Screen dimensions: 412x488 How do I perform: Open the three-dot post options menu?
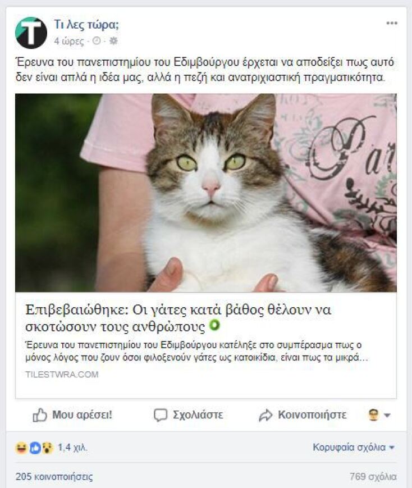[392, 23]
